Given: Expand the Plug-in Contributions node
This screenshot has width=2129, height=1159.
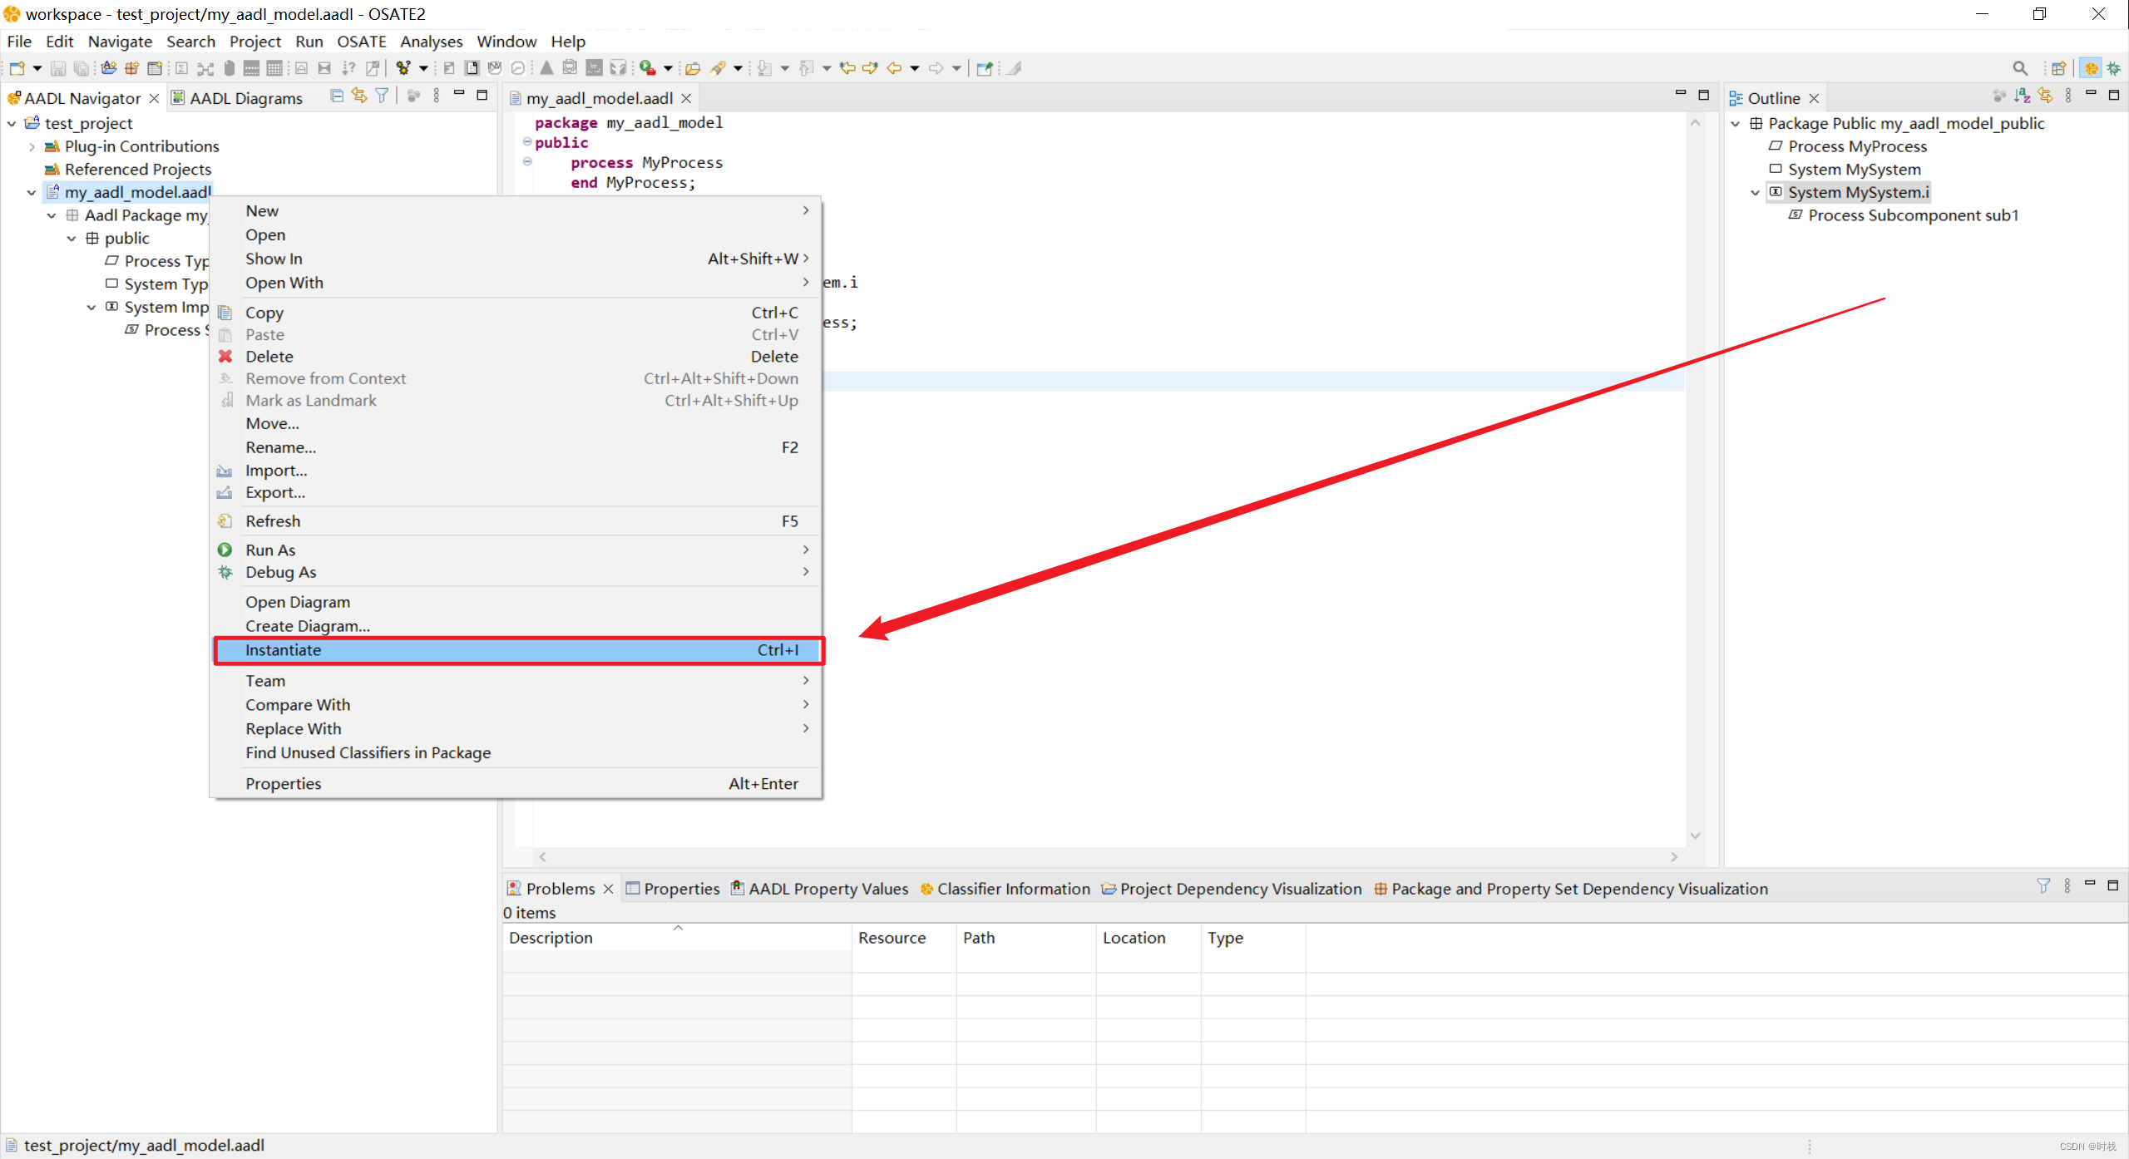Looking at the screenshot, I should pyautogui.click(x=32, y=146).
